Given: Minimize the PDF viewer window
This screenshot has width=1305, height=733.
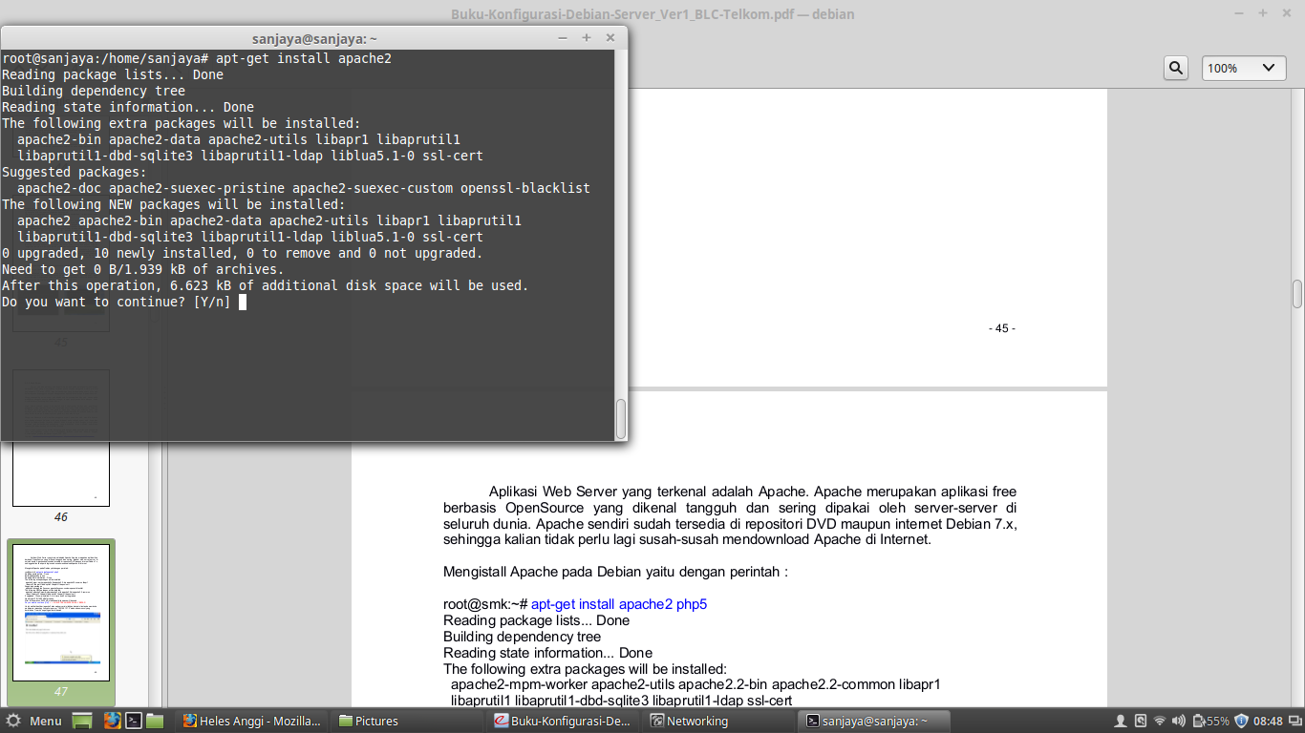Looking at the screenshot, I should (x=1239, y=13).
